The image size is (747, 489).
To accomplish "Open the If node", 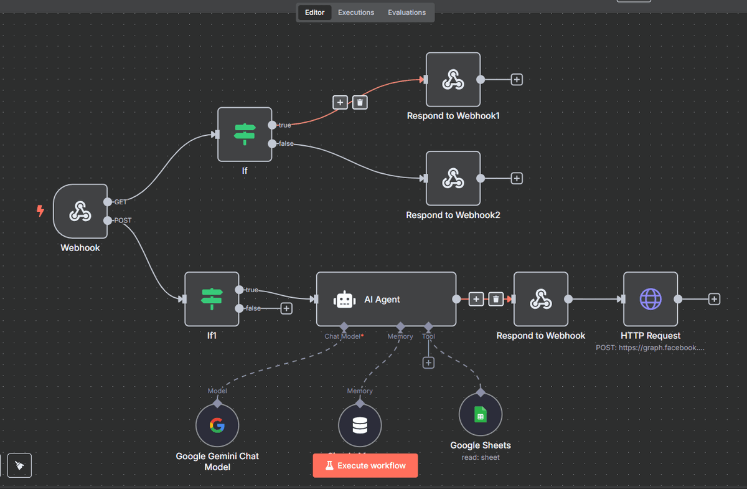I will click(245, 135).
